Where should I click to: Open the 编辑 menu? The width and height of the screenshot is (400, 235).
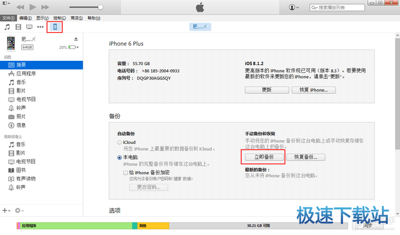[25, 18]
